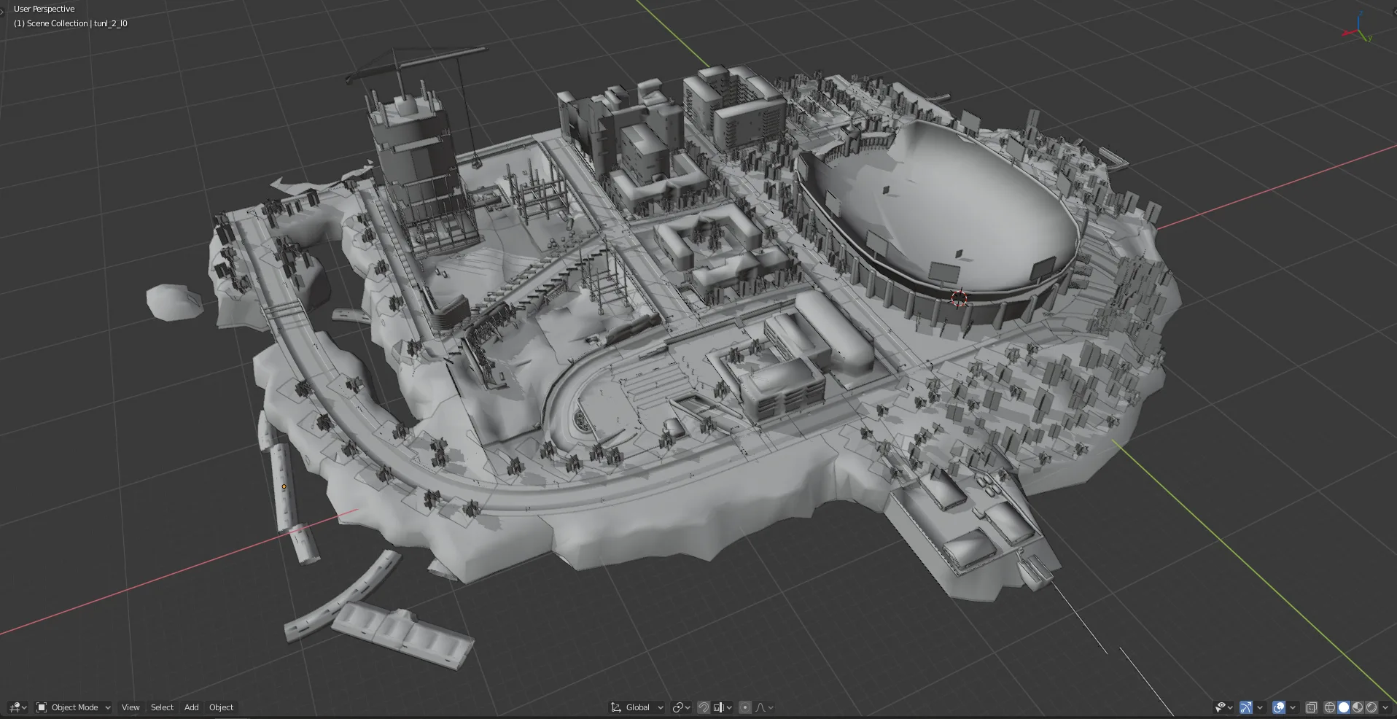
Task: Toggle proportional editing
Action: tap(745, 707)
